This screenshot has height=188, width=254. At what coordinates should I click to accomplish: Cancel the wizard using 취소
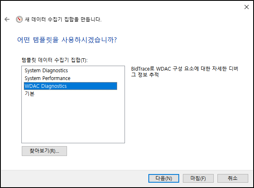(x=233, y=178)
